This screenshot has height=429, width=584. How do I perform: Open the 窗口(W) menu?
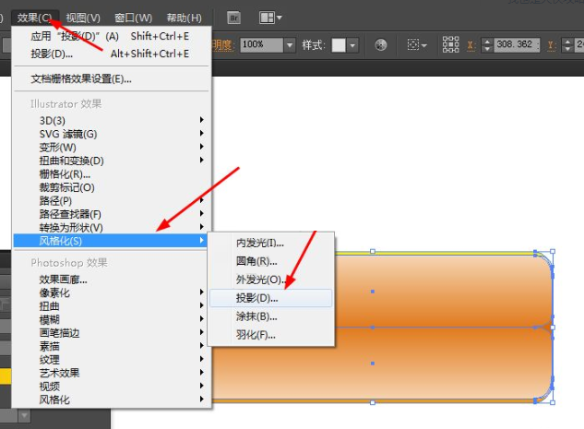click(x=134, y=18)
